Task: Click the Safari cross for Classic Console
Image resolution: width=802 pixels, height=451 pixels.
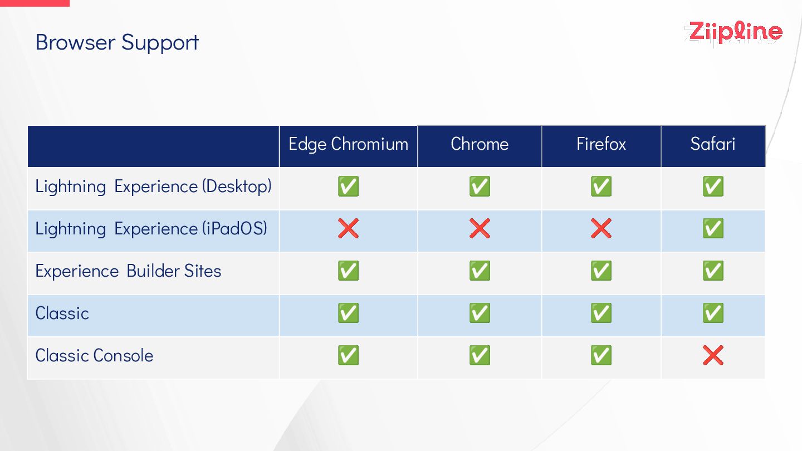Action: pos(713,355)
